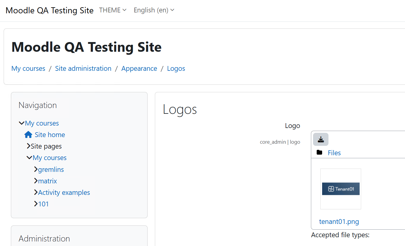Collapse the top My courses navigation node
The image size is (405, 246).
click(x=21, y=123)
